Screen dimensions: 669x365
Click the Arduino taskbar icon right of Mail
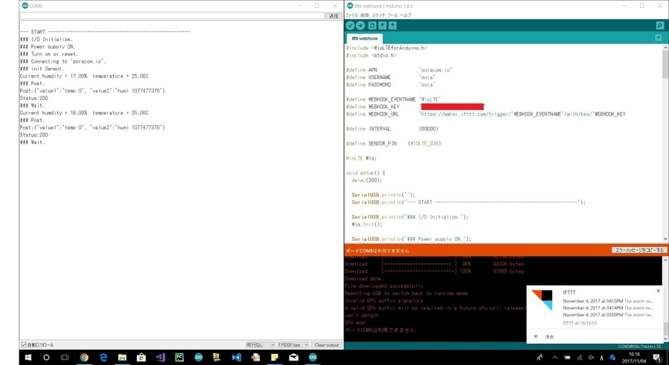point(313,357)
